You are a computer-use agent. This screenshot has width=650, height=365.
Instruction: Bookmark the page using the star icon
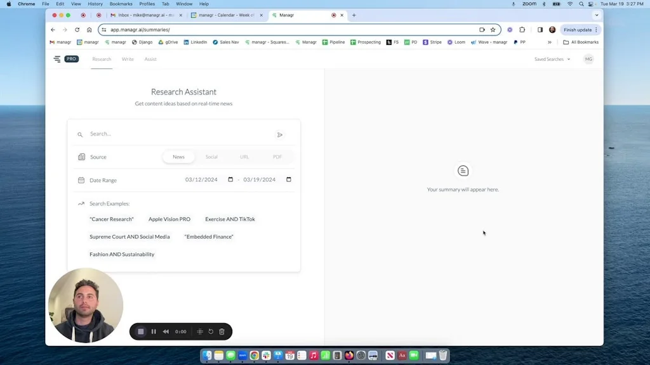pos(493,29)
